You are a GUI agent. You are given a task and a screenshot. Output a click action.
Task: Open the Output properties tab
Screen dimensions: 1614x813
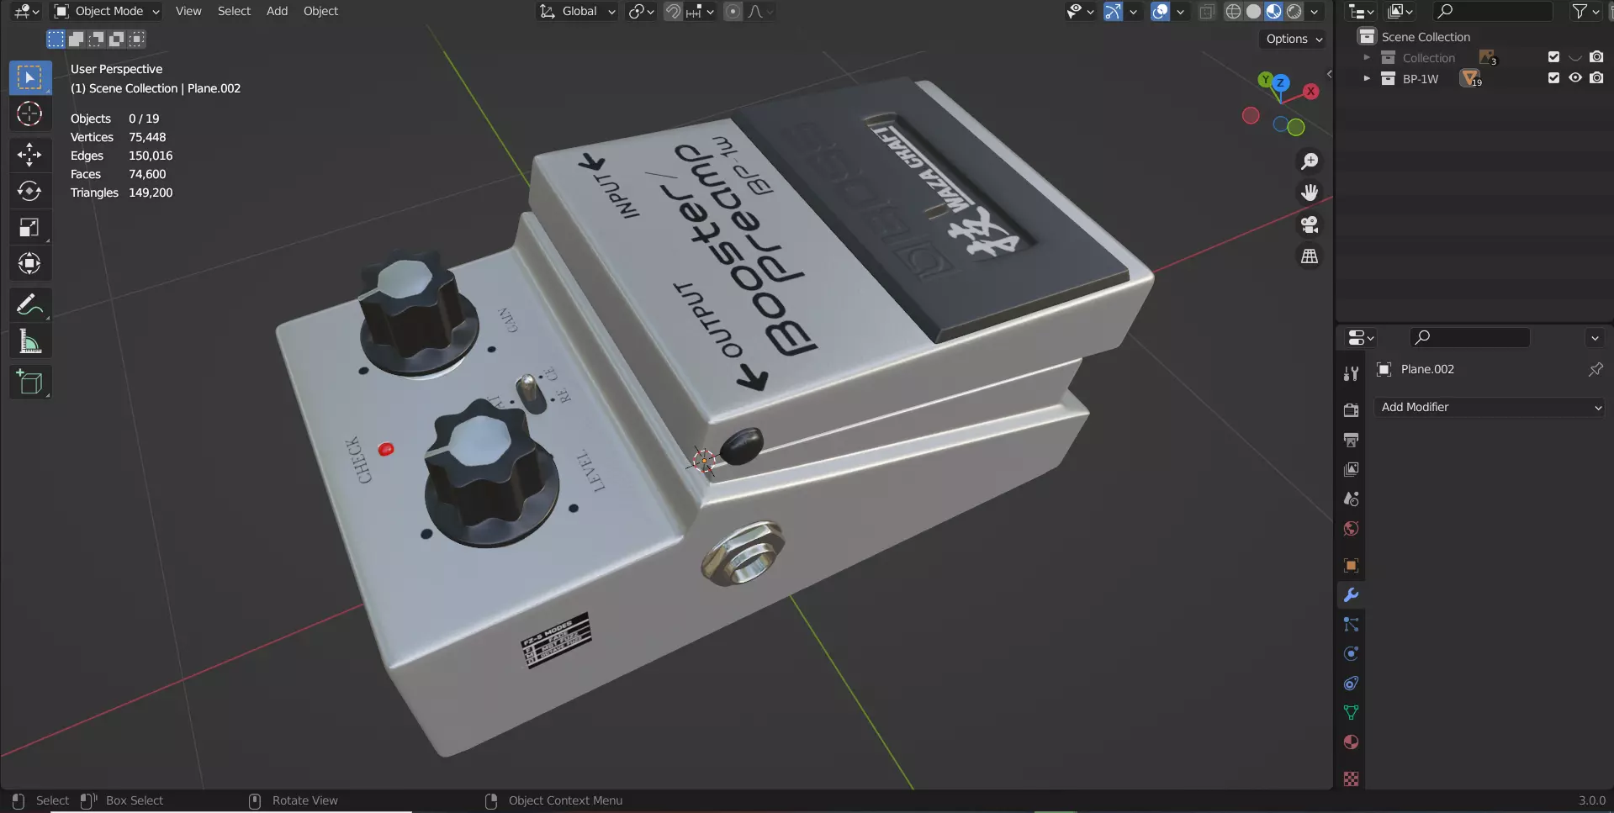[1351, 440]
